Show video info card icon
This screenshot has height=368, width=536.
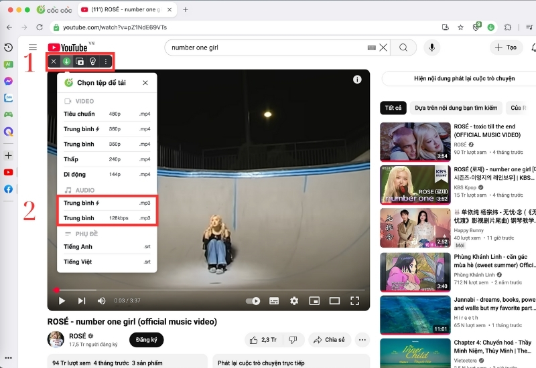click(357, 80)
